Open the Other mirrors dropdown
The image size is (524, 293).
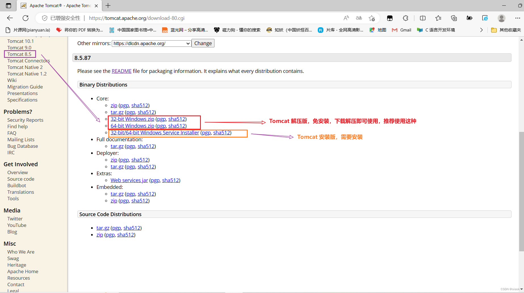coord(151,43)
